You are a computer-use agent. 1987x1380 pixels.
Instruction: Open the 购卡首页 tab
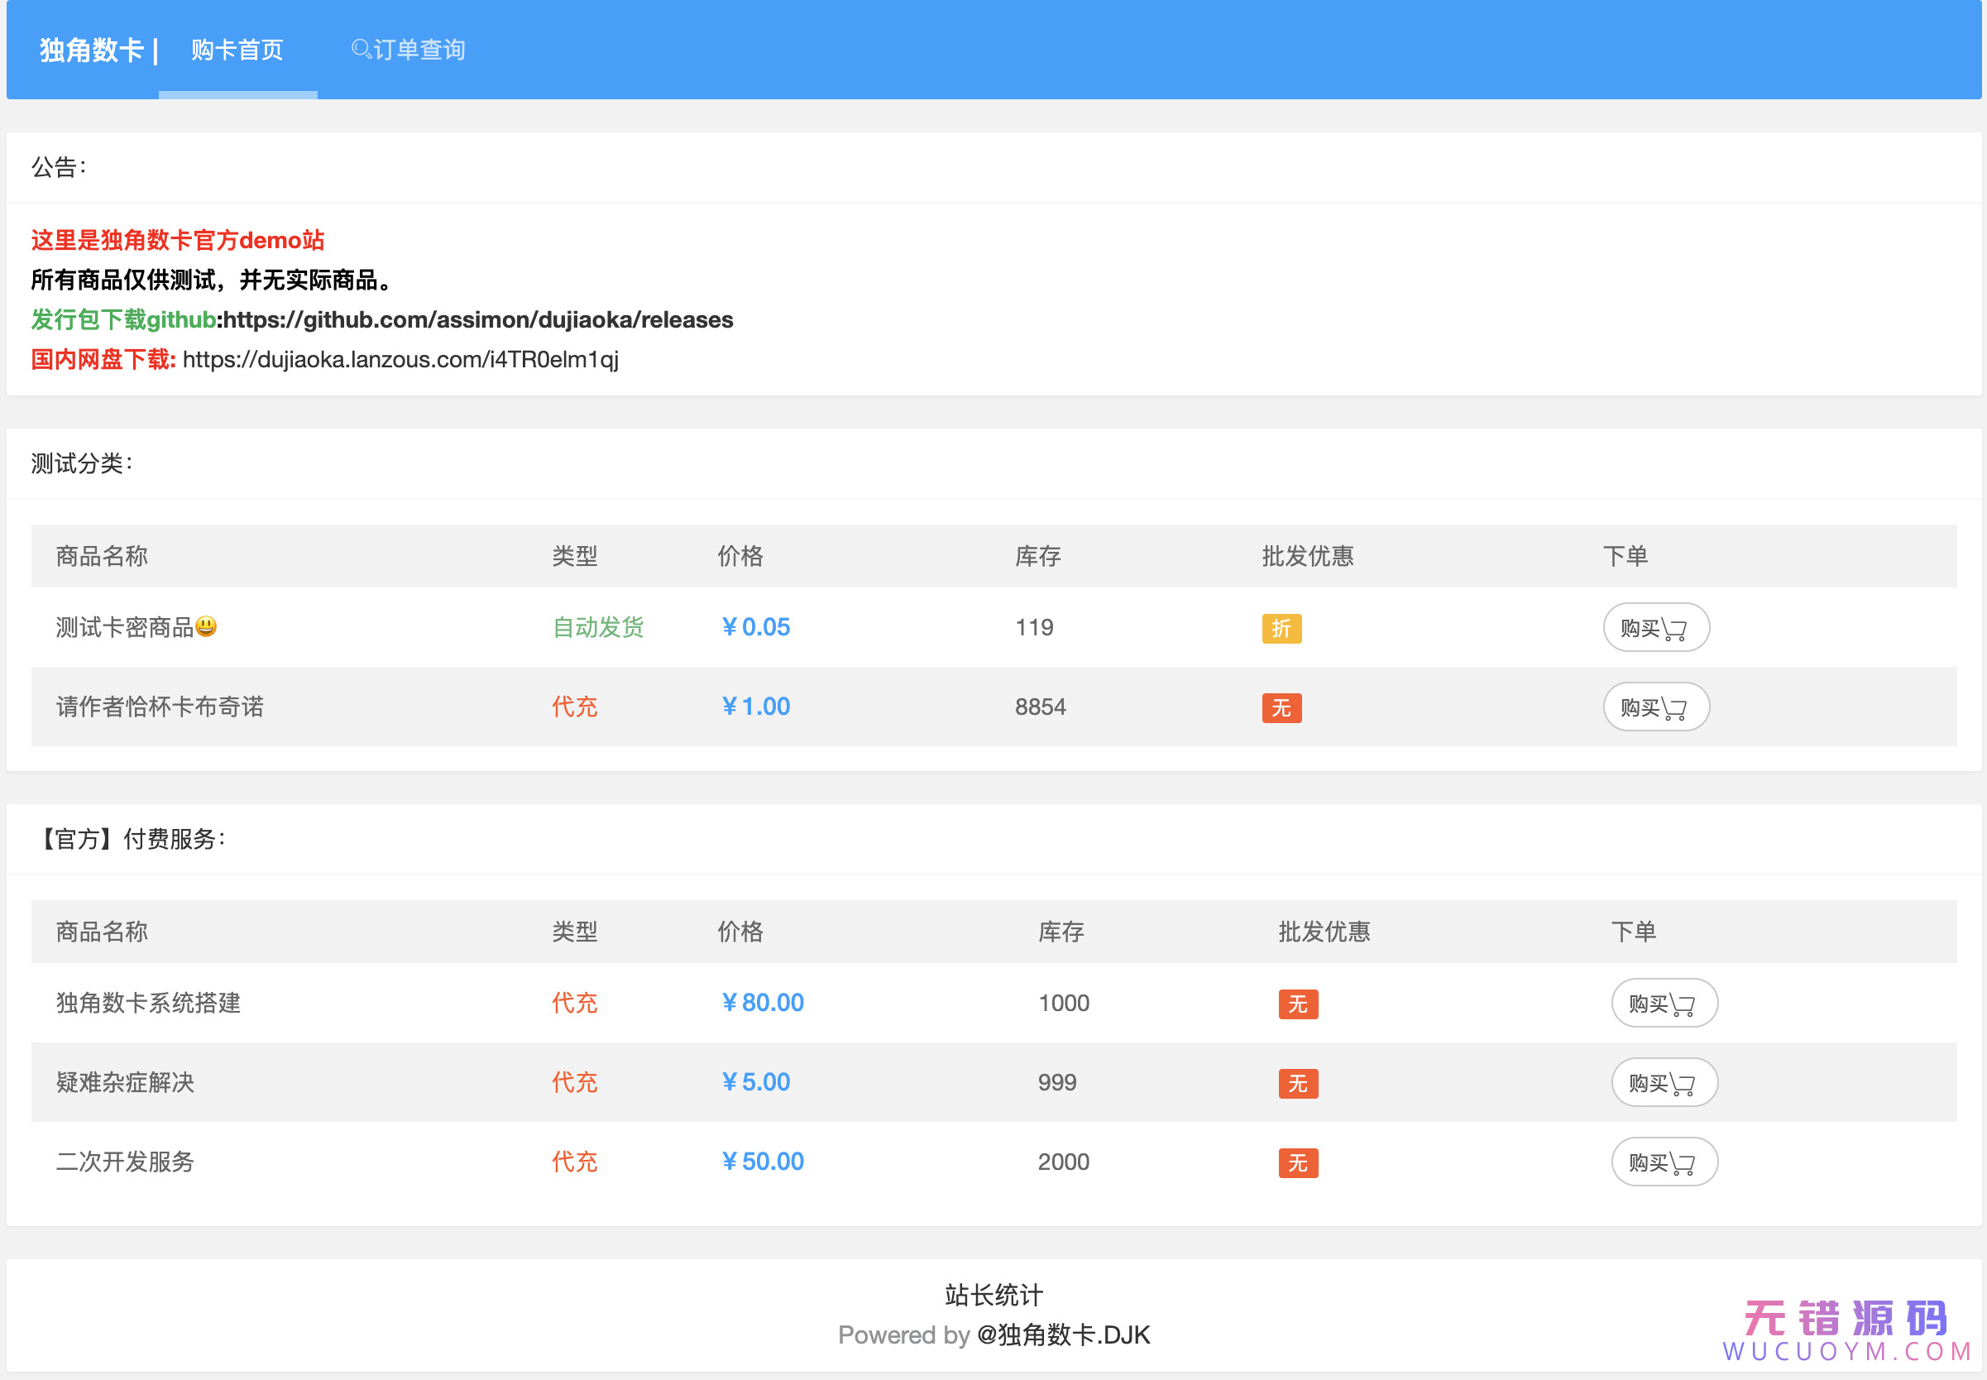237,50
